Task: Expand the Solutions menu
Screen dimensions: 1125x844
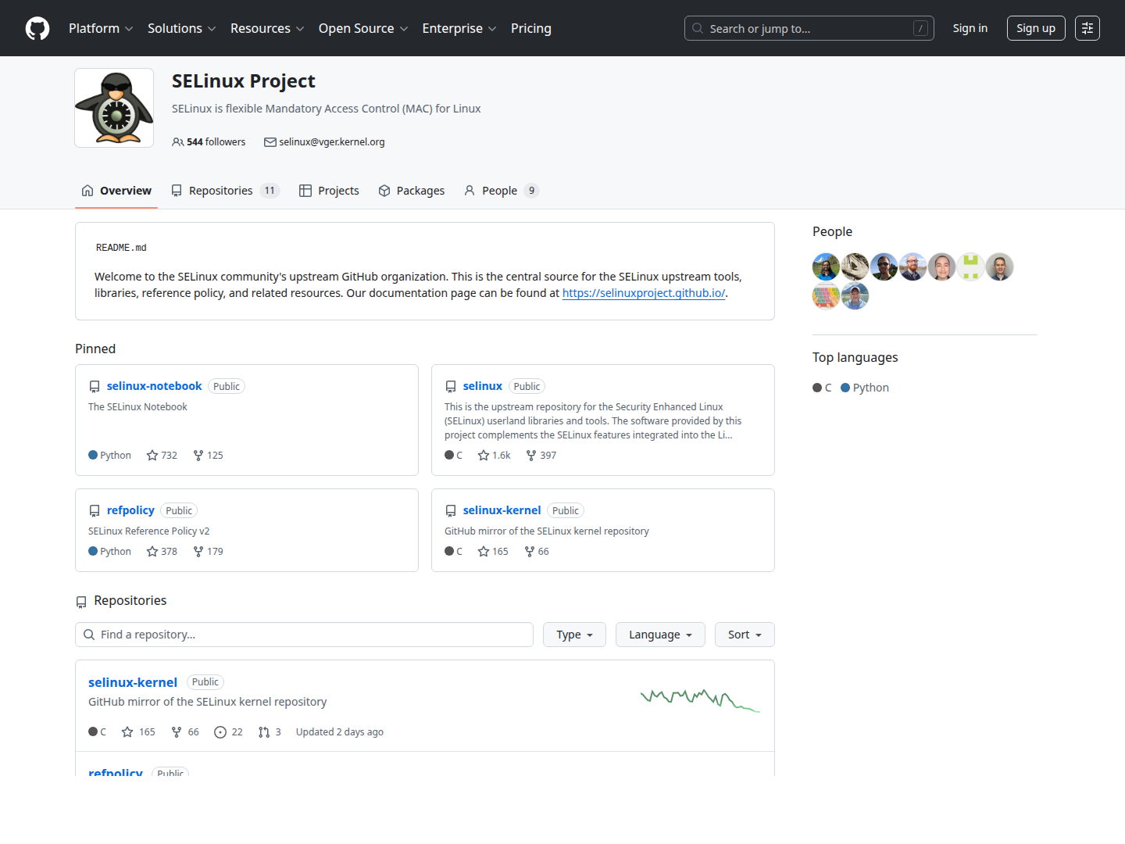Action: pos(182,28)
